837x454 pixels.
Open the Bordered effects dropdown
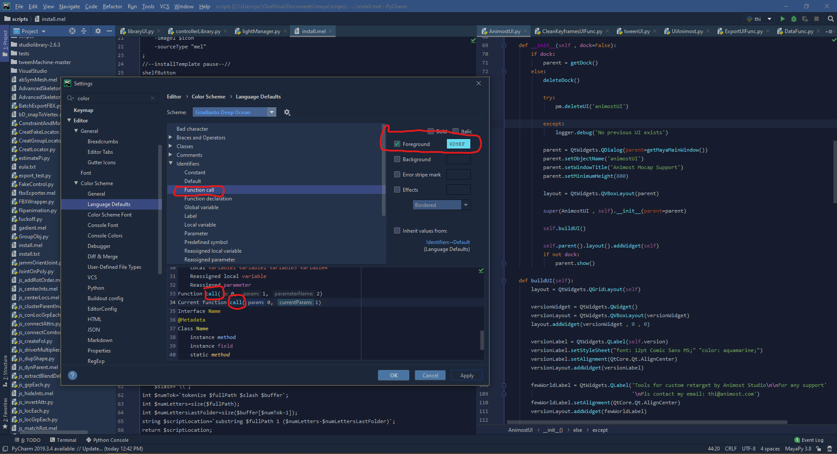click(x=441, y=205)
